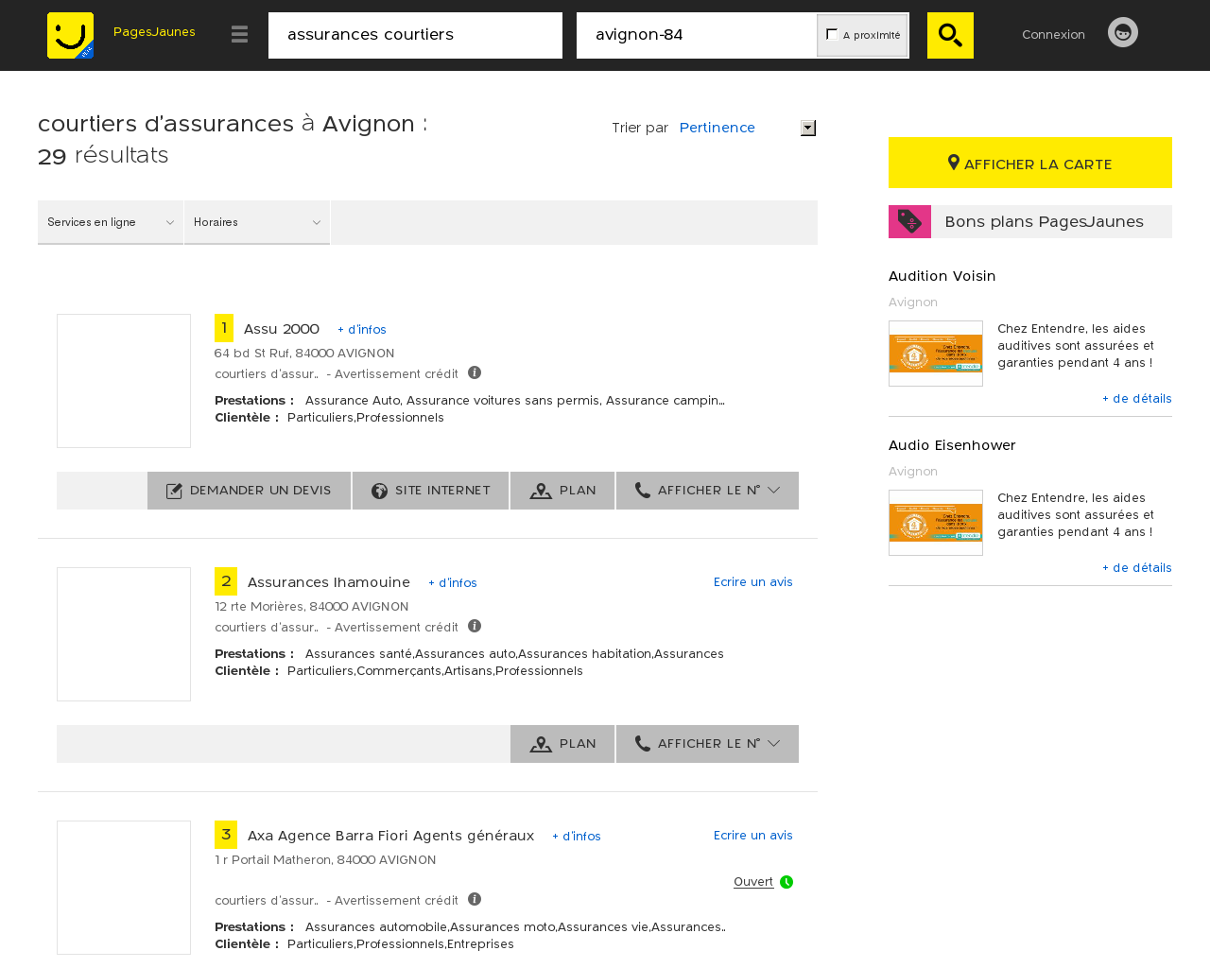Click '+ de détails' under Audio Eisenhower
1210x968 pixels.
point(1137,568)
